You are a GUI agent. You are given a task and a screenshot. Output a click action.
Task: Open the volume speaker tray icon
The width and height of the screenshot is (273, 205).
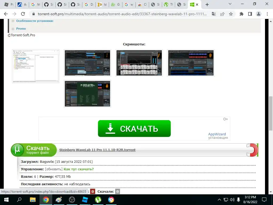click(x=232, y=200)
